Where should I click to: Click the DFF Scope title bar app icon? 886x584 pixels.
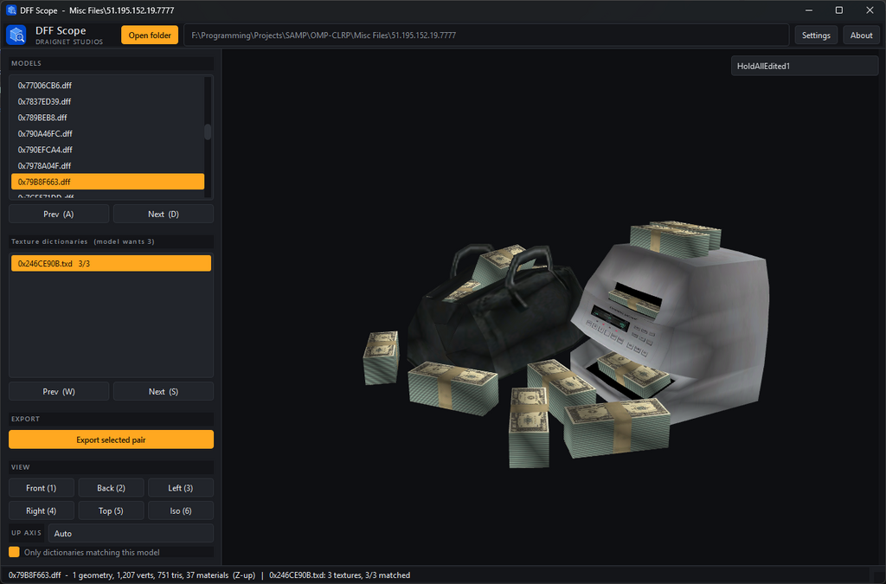pyautogui.click(x=11, y=10)
